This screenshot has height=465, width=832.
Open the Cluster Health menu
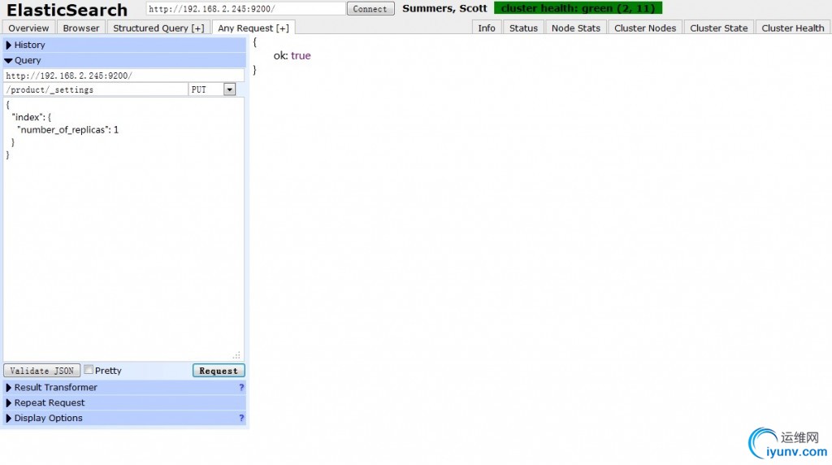[x=793, y=28]
